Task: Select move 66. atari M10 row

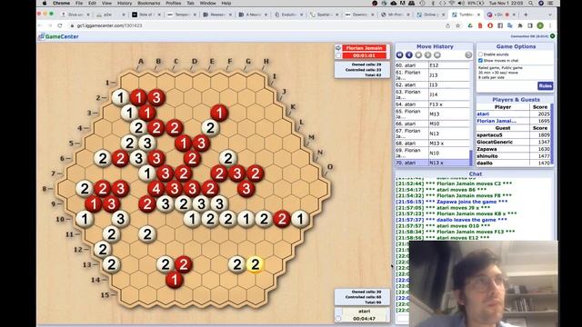Action: [433, 124]
